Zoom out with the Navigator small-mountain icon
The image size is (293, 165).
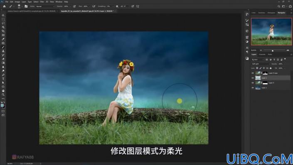(x=261, y=50)
